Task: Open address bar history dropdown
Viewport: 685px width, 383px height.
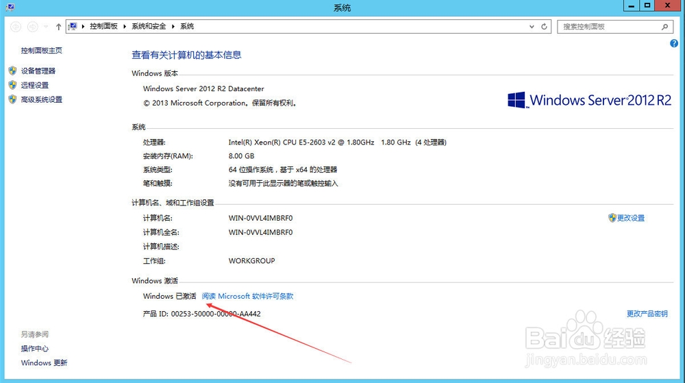Action: click(x=532, y=27)
